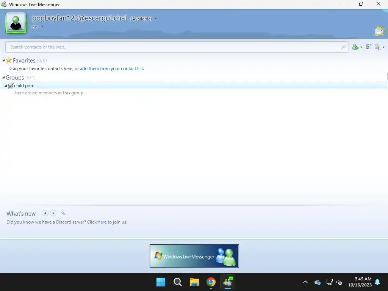Open the Windows Start menu
The image size is (388, 291).
tap(161, 282)
